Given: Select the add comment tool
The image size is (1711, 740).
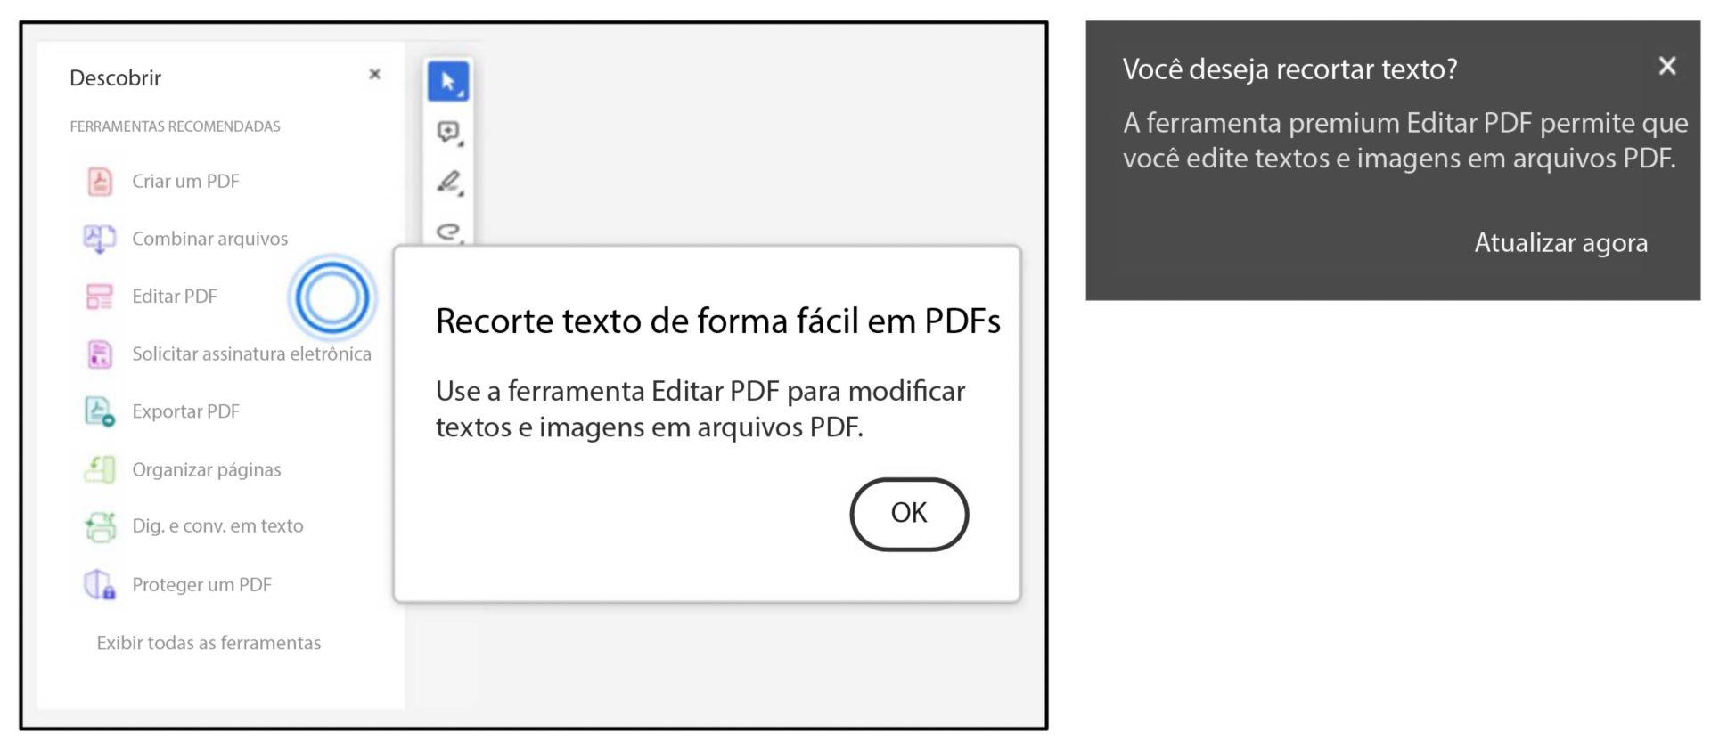Looking at the screenshot, I should [x=448, y=130].
